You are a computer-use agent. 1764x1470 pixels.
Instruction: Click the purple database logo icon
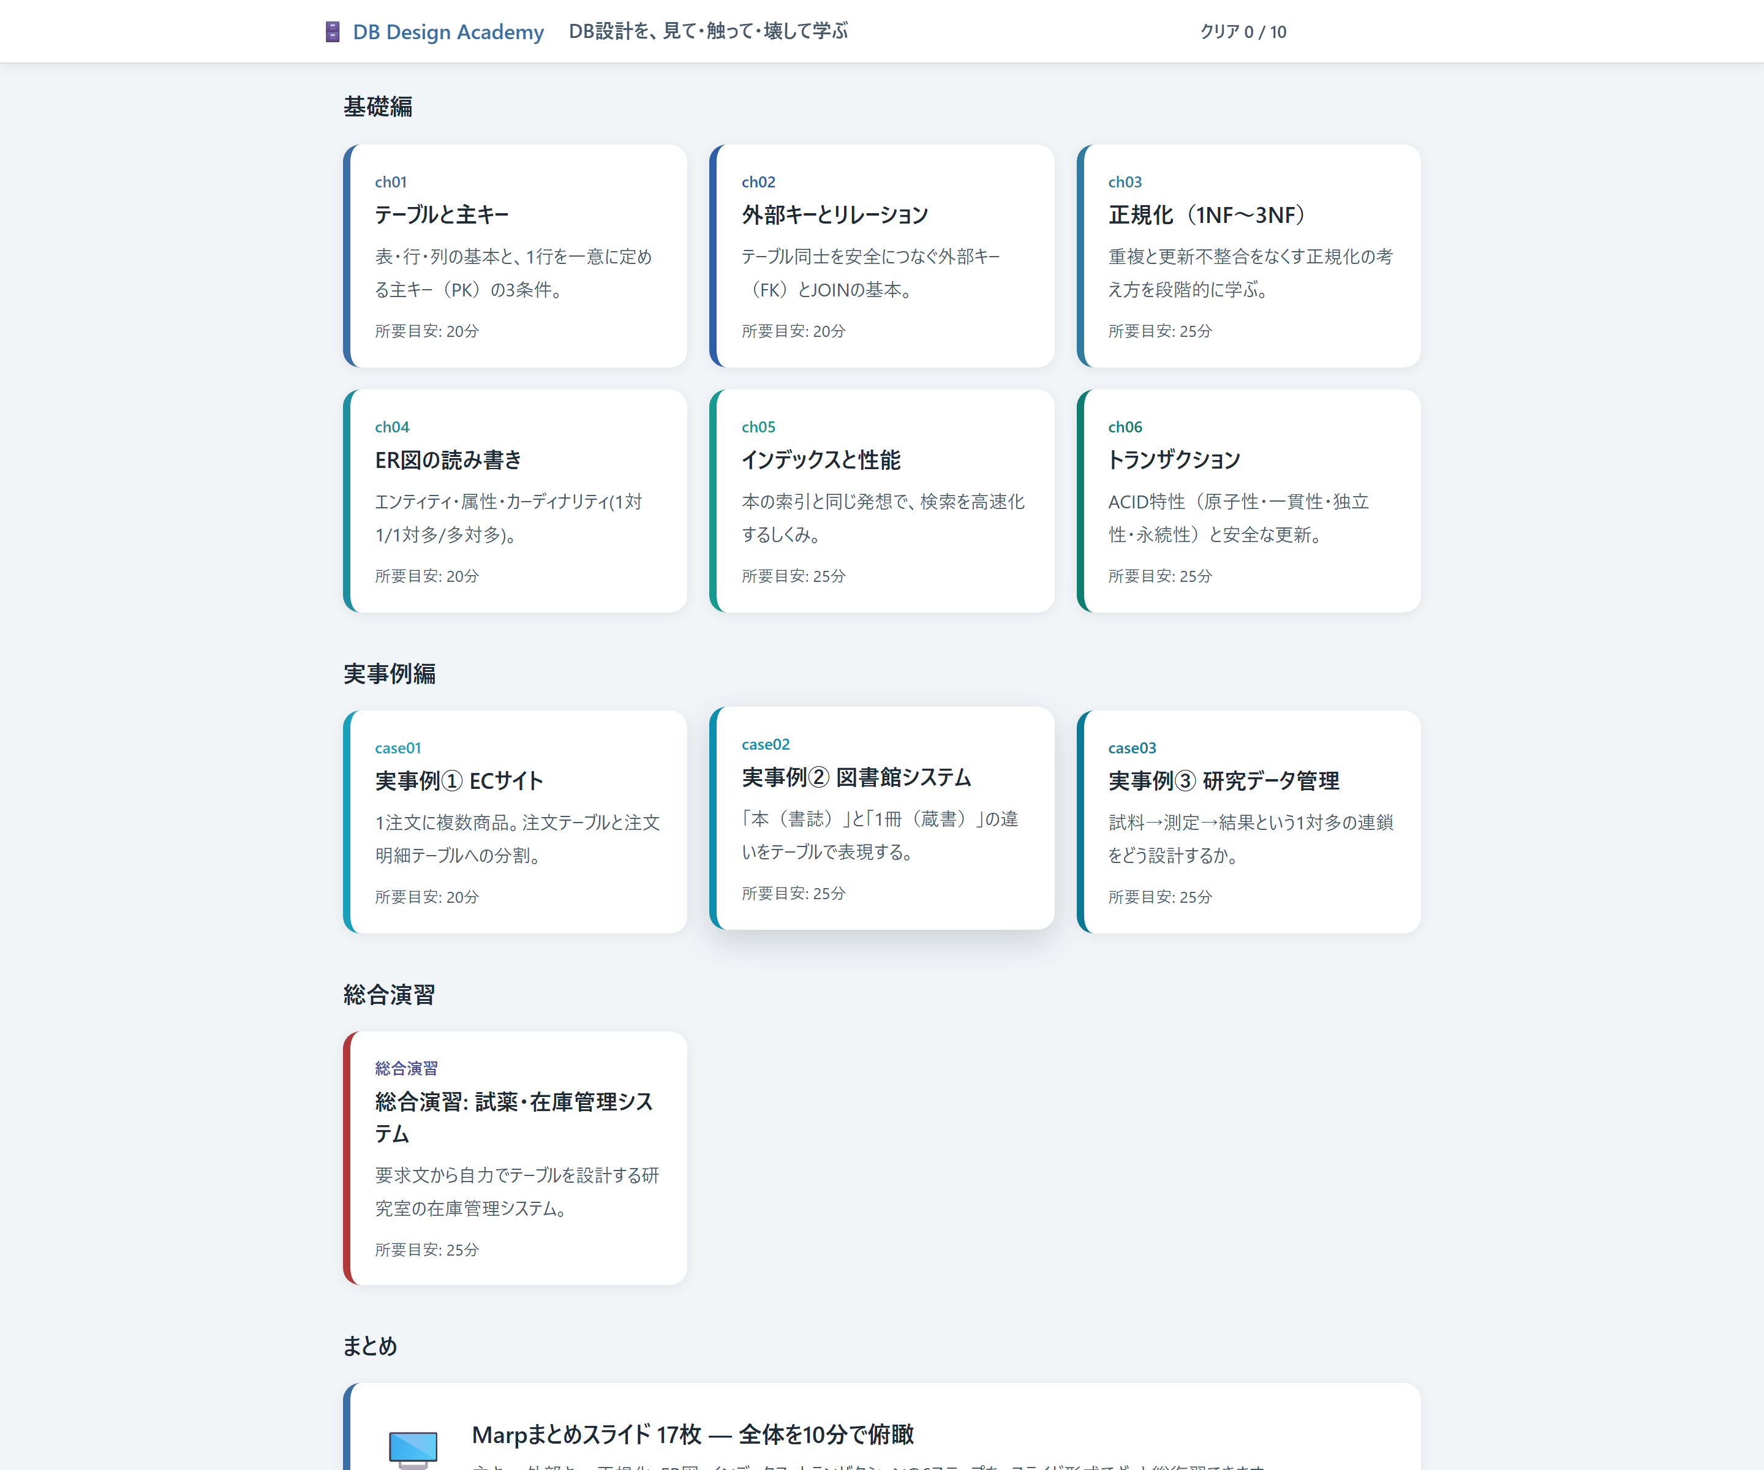tap(333, 32)
